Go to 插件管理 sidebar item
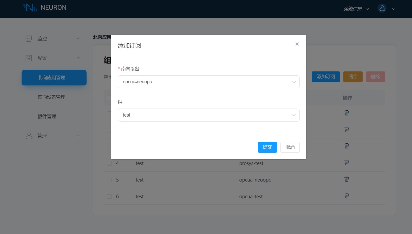The image size is (412, 234). pos(47,117)
